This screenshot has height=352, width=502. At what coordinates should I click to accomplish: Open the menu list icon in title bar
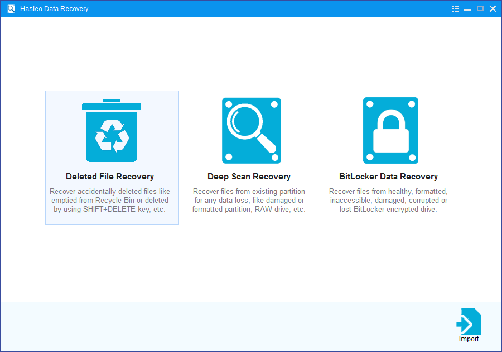pos(456,9)
